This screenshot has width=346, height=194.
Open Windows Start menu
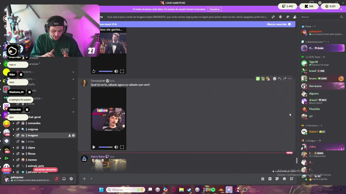pos(101,190)
